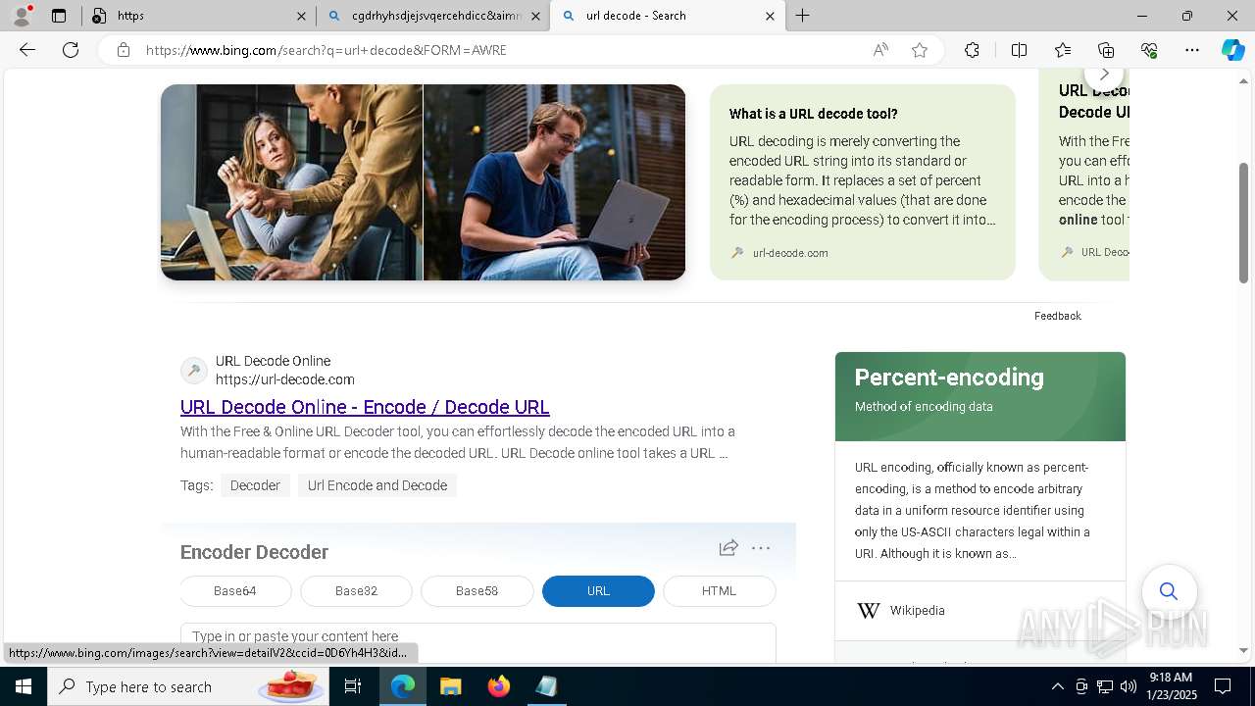
Task: Click floating blue search magnifier button
Action: 1169,591
